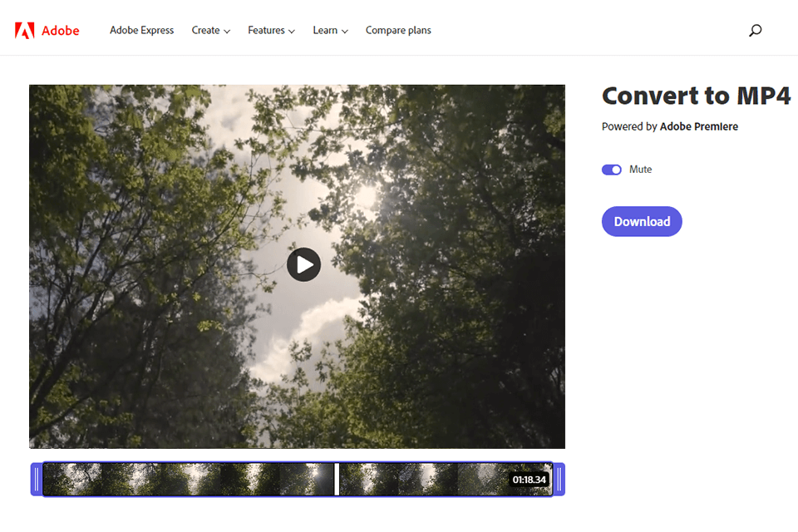The image size is (798, 532).
Task: Select Adobe Express in the navigation
Action: [141, 30]
